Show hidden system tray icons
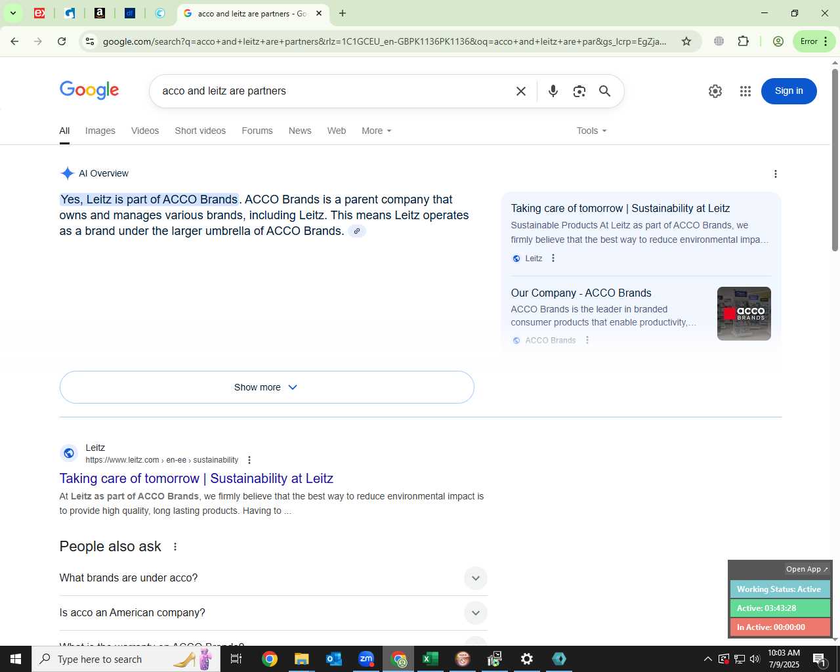840x672 pixels. pyautogui.click(x=707, y=659)
